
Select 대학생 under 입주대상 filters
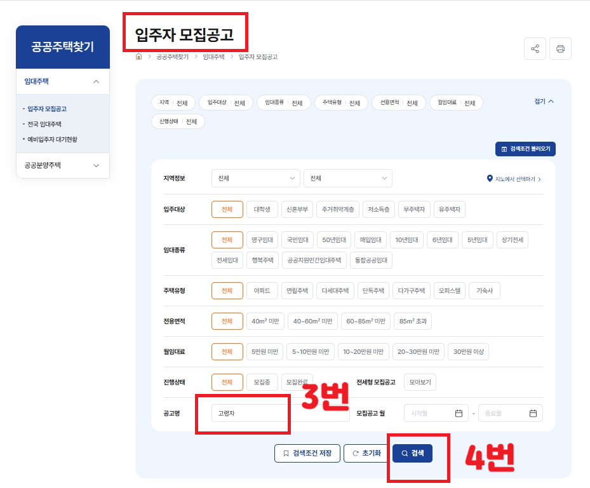(x=262, y=209)
